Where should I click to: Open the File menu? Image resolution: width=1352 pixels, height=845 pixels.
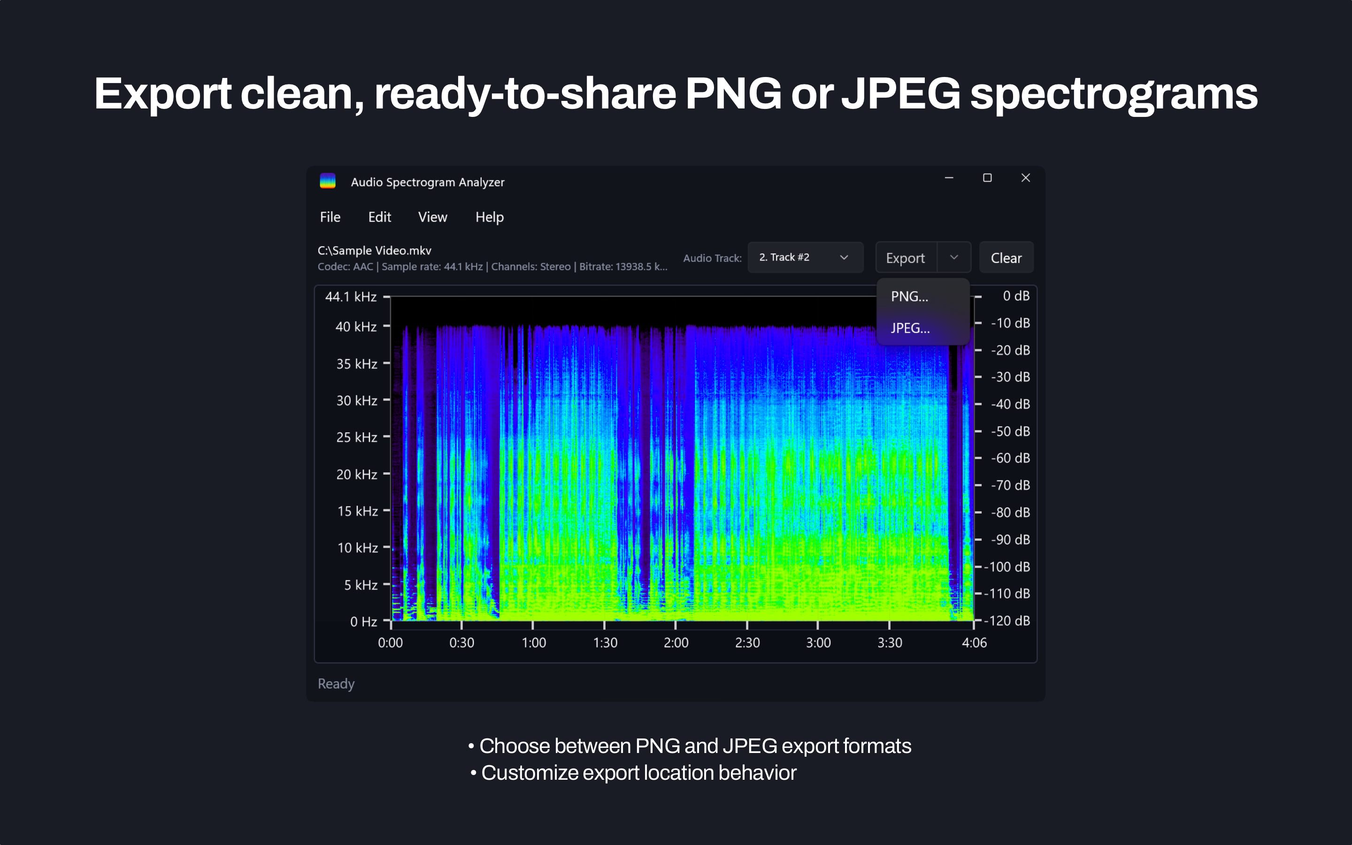[x=330, y=217]
